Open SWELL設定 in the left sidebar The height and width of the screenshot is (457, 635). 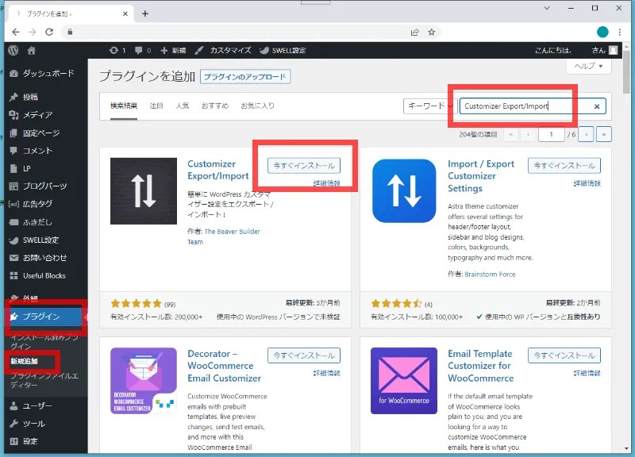pos(35,240)
